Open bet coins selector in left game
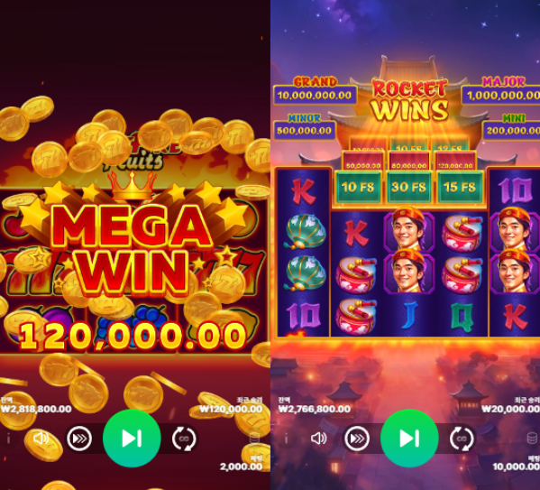This screenshot has width=540, height=490. coord(254,439)
